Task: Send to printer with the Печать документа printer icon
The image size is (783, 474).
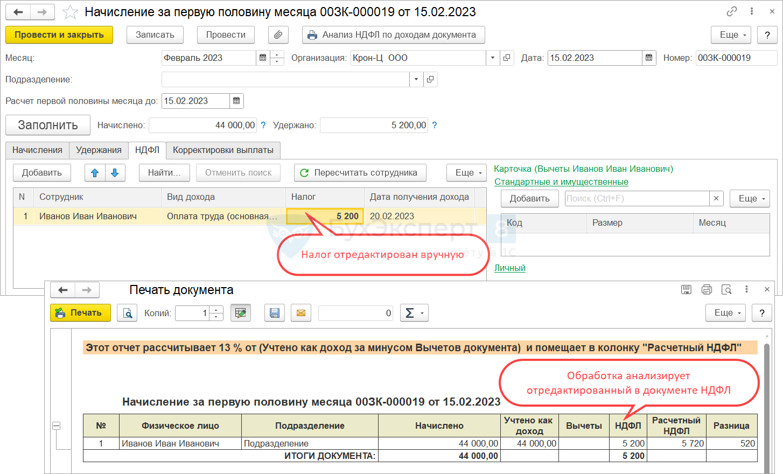Action: click(x=707, y=290)
